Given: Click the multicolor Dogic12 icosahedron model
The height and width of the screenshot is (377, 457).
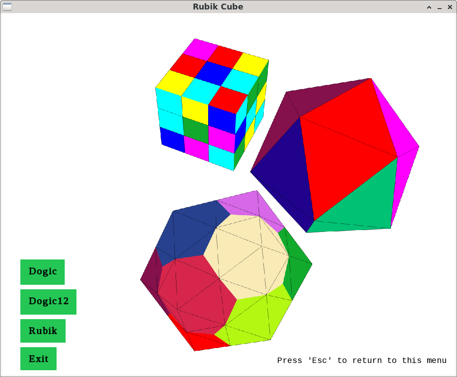Looking at the screenshot, I should pyautogui.click(x=226, y=271).
